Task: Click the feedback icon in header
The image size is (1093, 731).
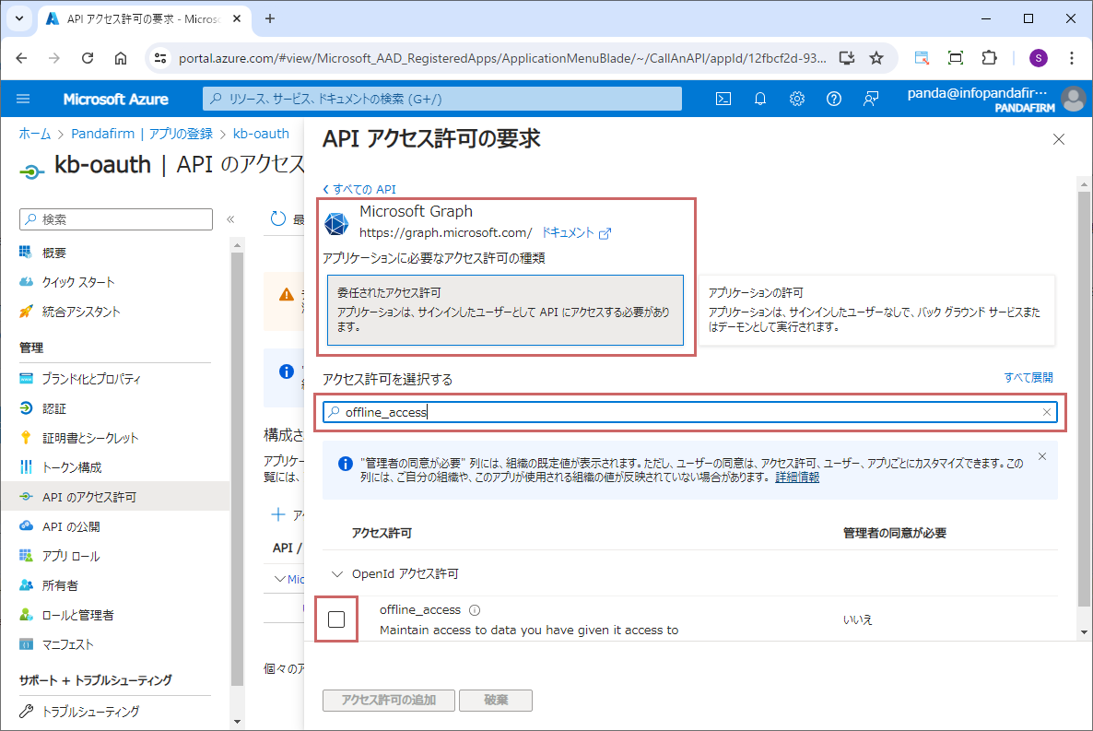Action: [x=871, y=99]
